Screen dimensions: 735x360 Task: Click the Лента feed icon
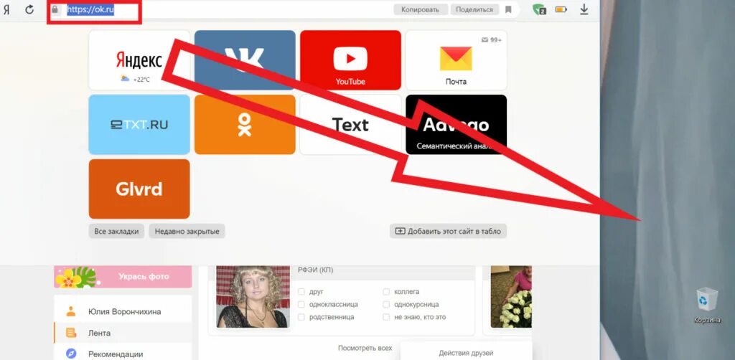[x=71, y=333]
